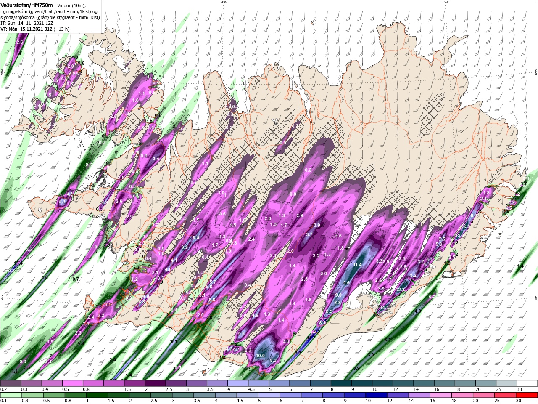
Task: Select the dark purple 2–2.5 swatch in upper legend row
Action: point(155,384)
